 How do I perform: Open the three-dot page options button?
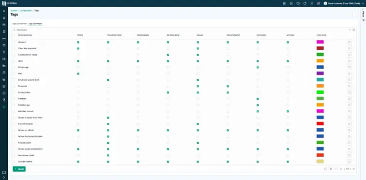(355, 15)
